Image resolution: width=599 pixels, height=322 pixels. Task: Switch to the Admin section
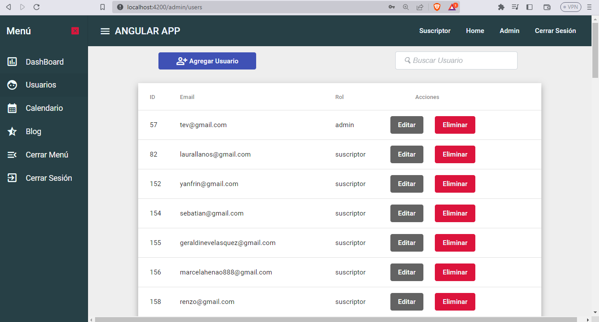(509, 31)
